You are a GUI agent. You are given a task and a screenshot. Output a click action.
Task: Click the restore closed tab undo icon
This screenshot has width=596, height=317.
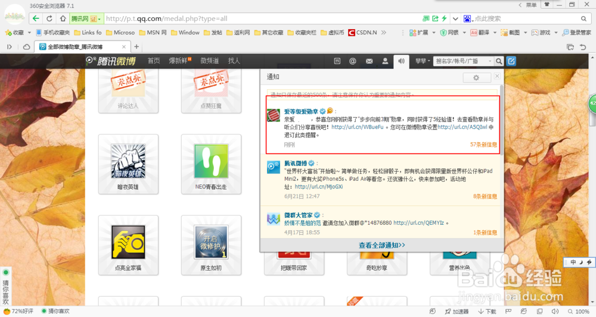tap(583, 47)
